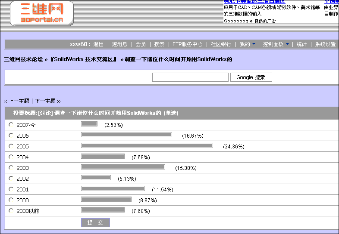Open the 统计 menu item
Image resolution: width=339 pixels, height=234 pixels.
point(301,44)
